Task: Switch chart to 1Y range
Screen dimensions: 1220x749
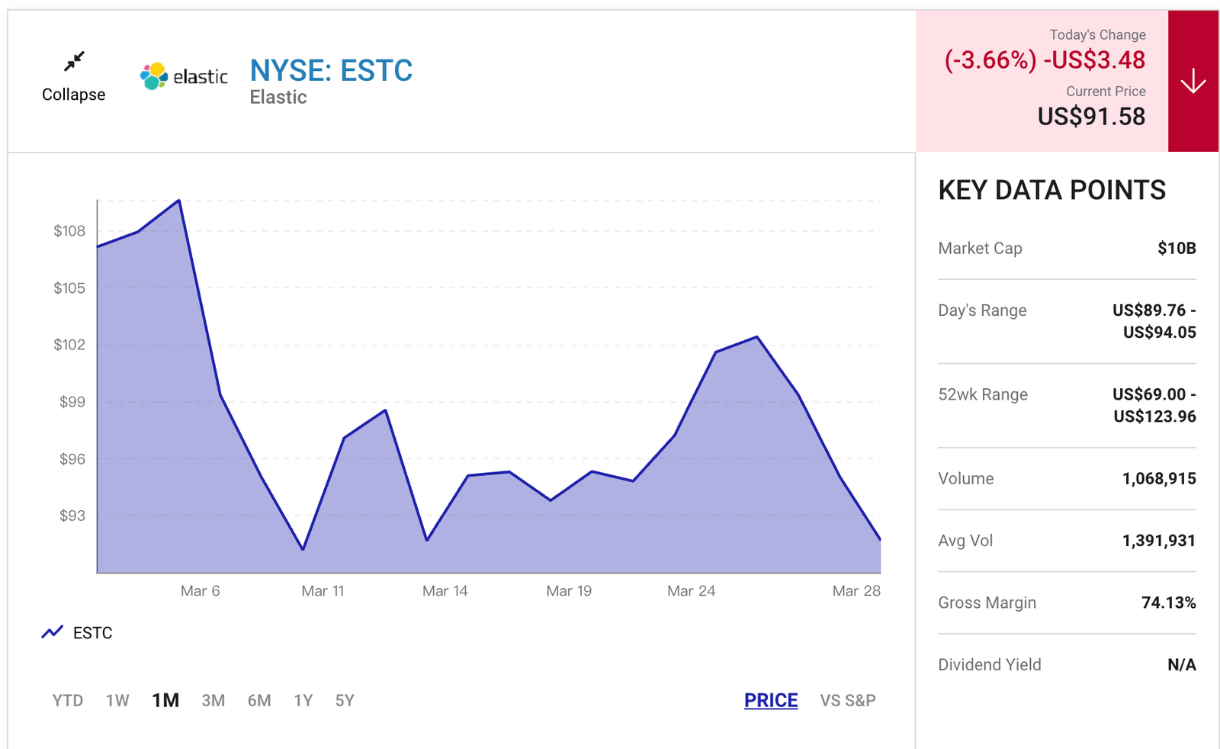Action: (x=303, y=700)
